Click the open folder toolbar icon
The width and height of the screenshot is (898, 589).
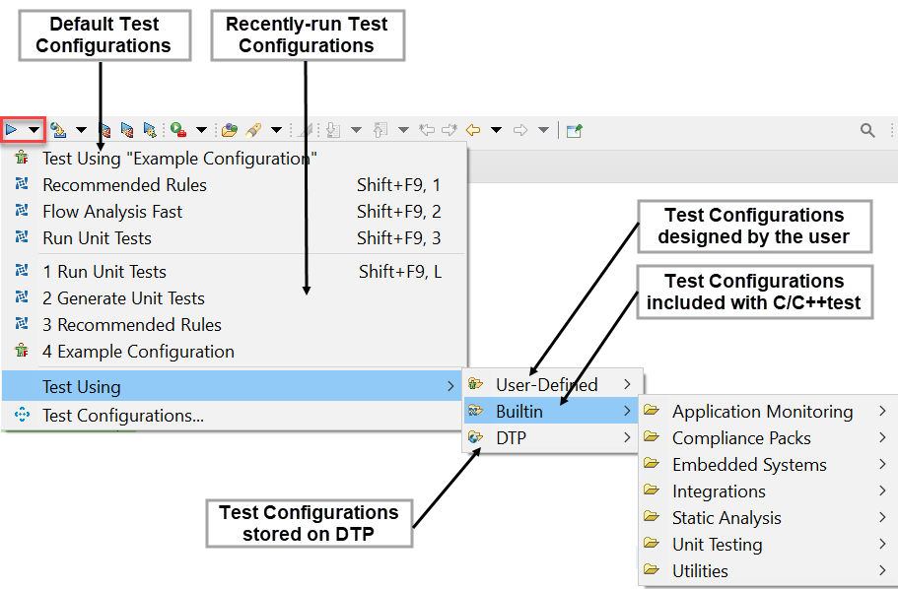[230, 131]
